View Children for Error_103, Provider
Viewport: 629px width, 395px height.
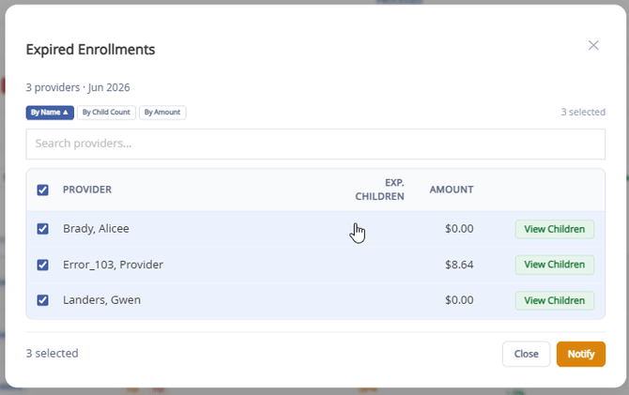(555, 265)
